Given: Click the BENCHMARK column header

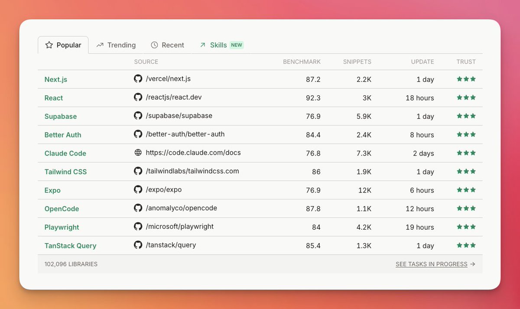Looking at the screenshot, I should click(302, 62).
